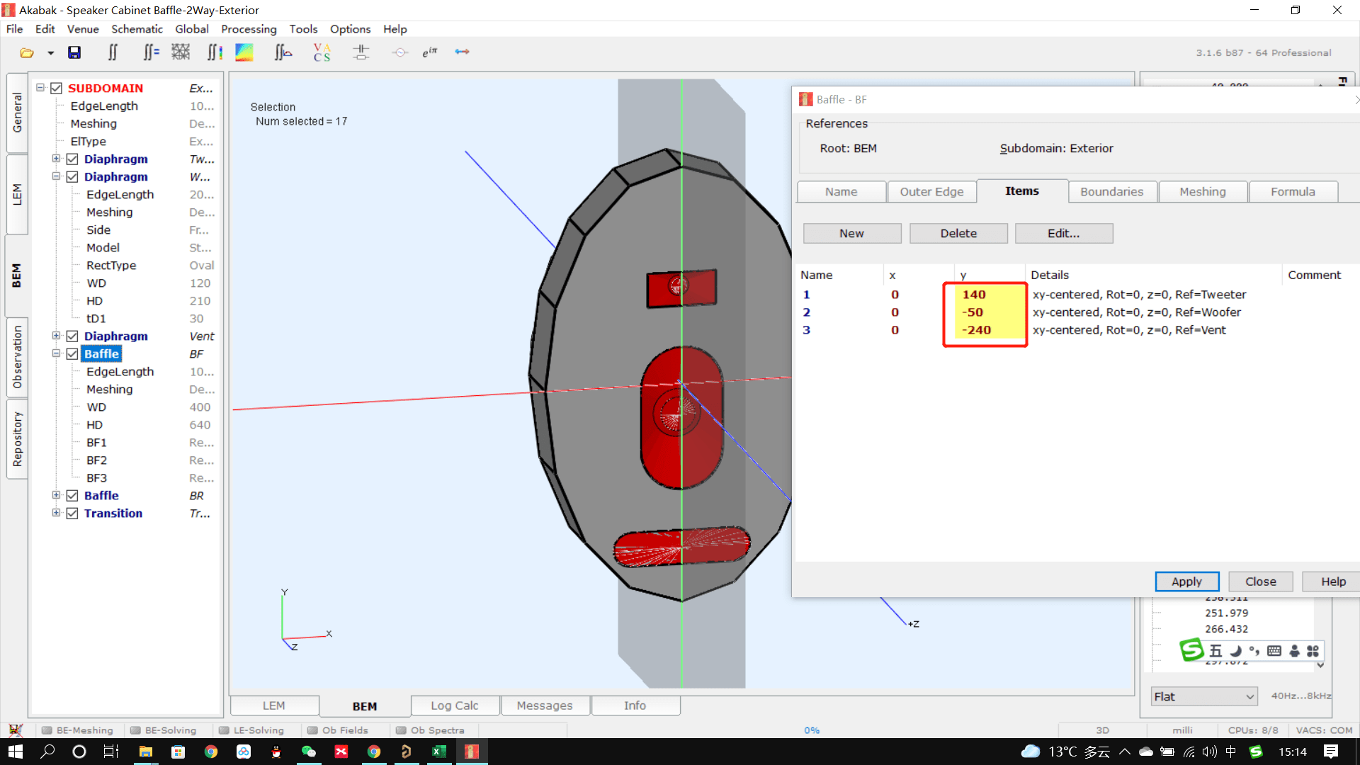Viewport: 1360px width, 765px height.
Task: Click the blue-red double arrow icon
Action: point(463,52)
